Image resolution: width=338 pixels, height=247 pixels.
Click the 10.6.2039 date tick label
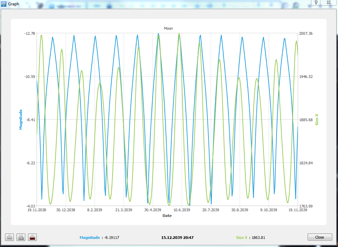point(182,210)
